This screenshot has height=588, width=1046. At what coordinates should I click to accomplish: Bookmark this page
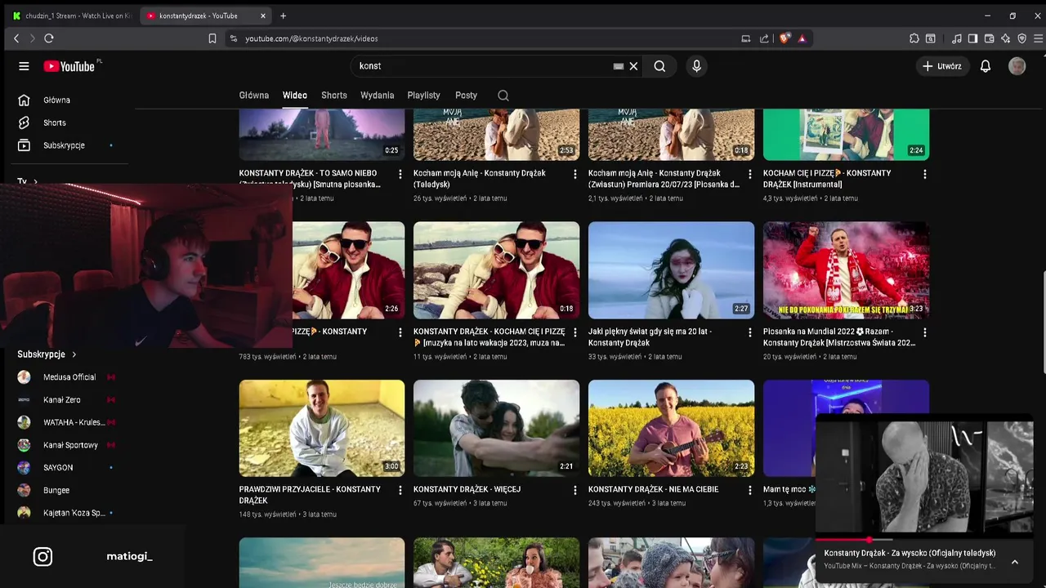(212, 38)
